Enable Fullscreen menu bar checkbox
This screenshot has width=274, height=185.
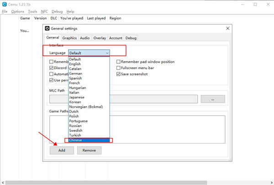pos(118,68)
